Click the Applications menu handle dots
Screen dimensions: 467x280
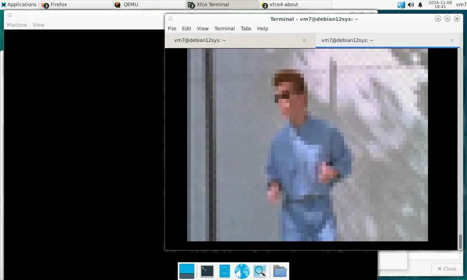39,5
